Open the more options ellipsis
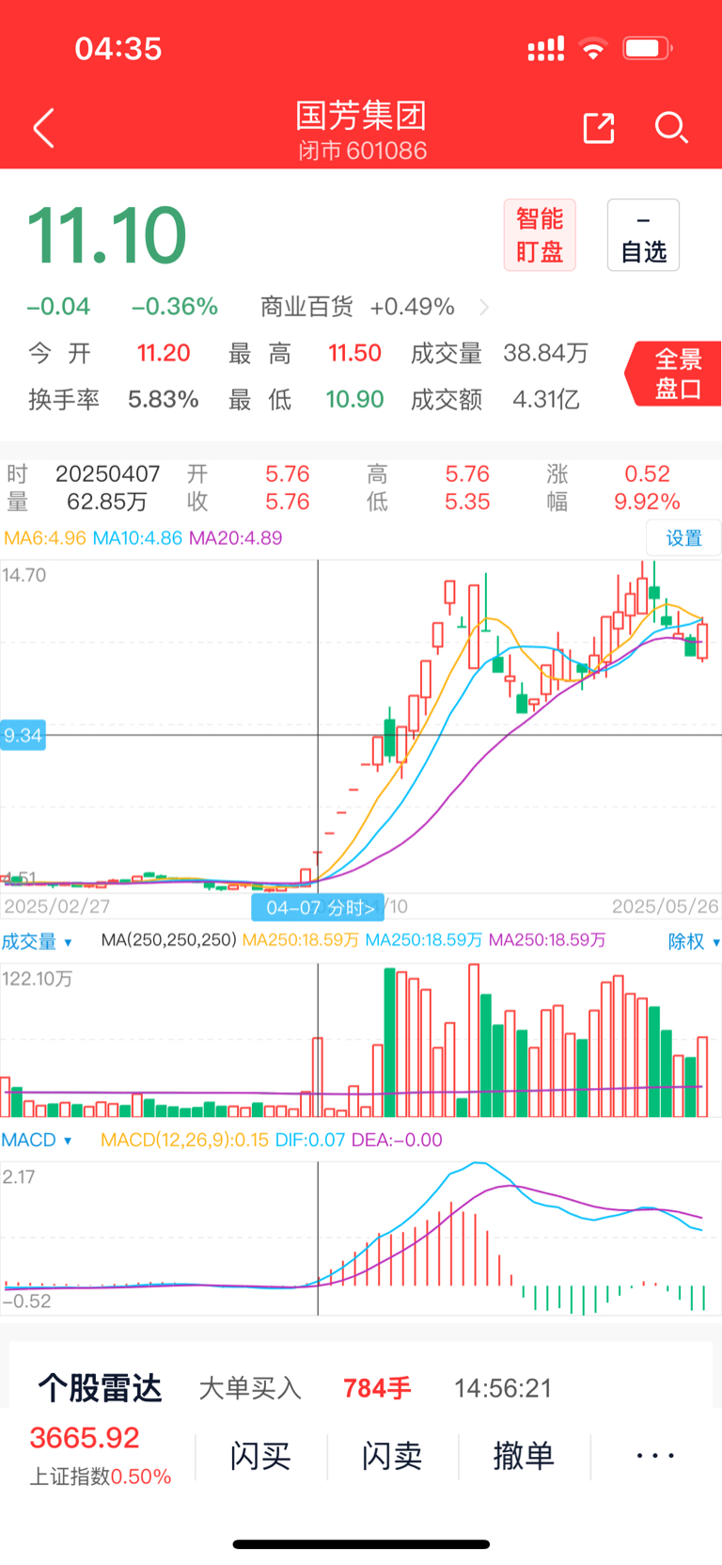Image resolution: width=722 pixels, height=1565 pixels. 655,1456
